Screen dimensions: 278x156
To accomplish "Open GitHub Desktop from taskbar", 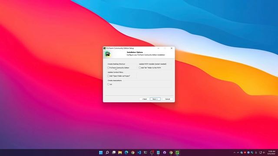I will point(165,153).
